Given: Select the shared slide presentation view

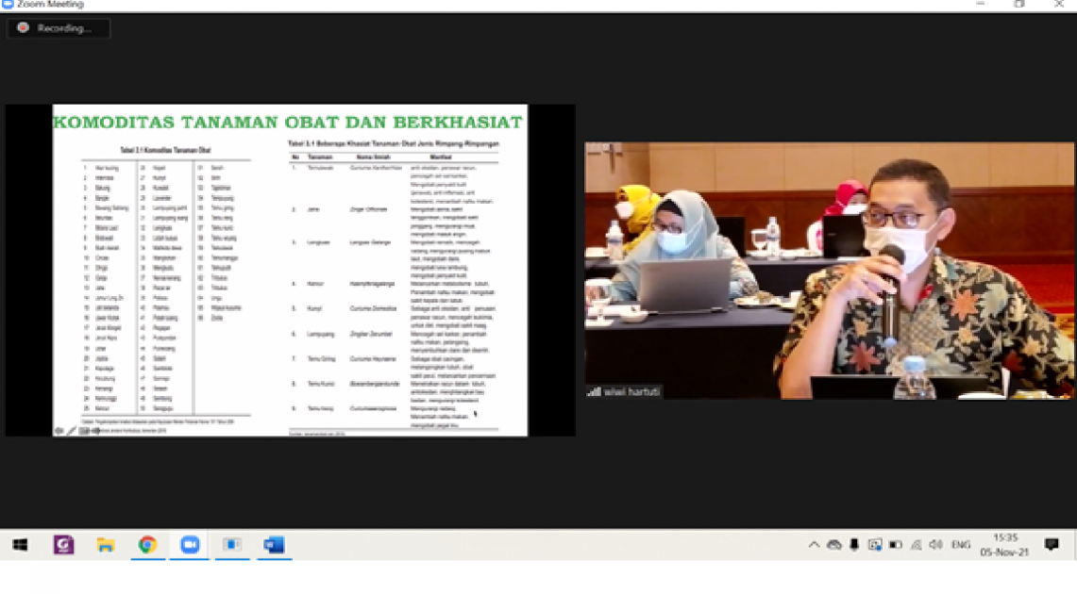Looking at the screenshot, I should coord(290,271).
